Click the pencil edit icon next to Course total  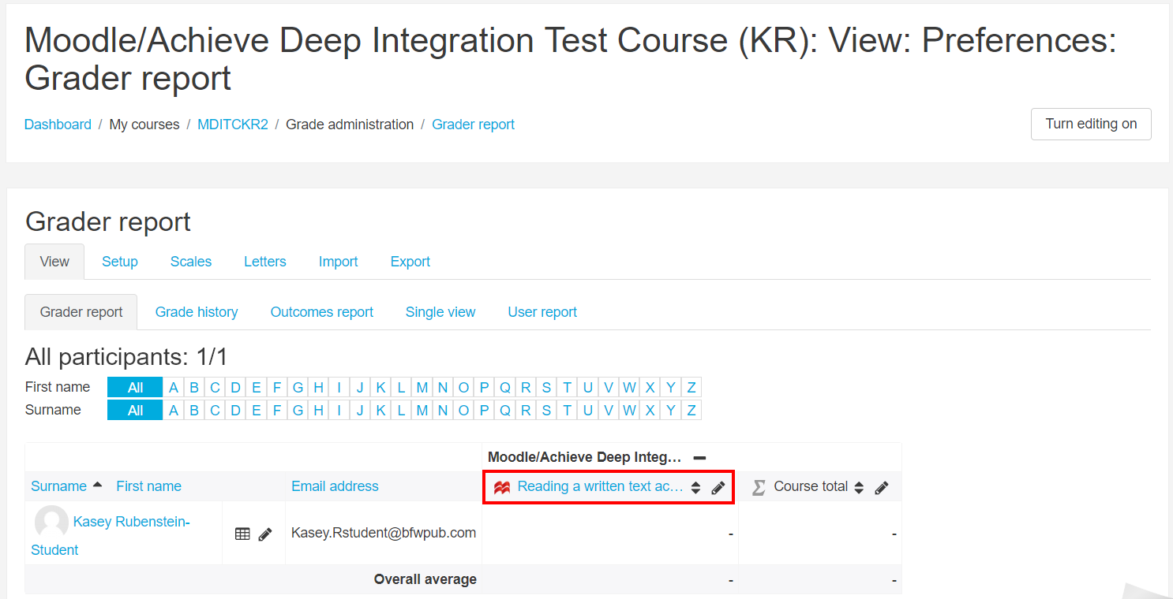[x=882, y=488]
